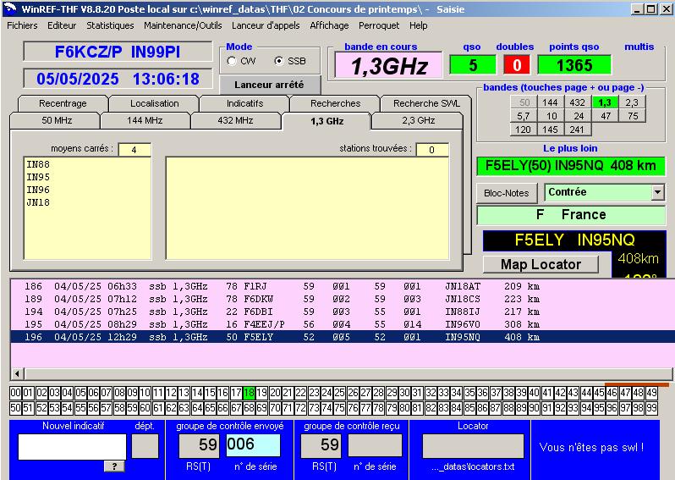Open the Lanceur d'appels menu
Image resolution: width=675 pixels, height=480 pixels.
[x=266, y=25]
